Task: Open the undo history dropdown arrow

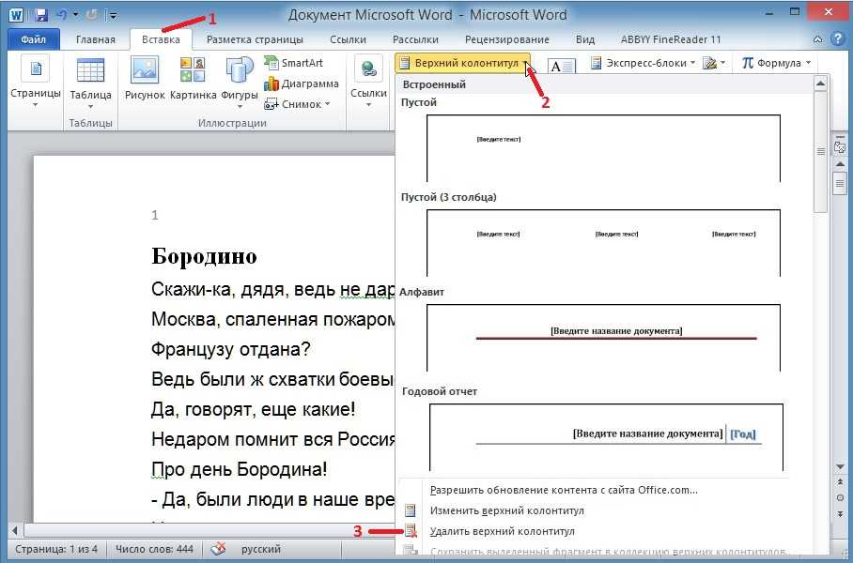Action: click(75, 15)
